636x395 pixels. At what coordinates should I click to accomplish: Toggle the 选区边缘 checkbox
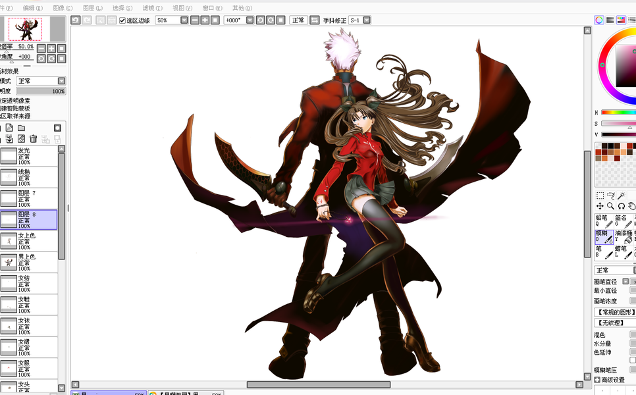click(122, 20)
